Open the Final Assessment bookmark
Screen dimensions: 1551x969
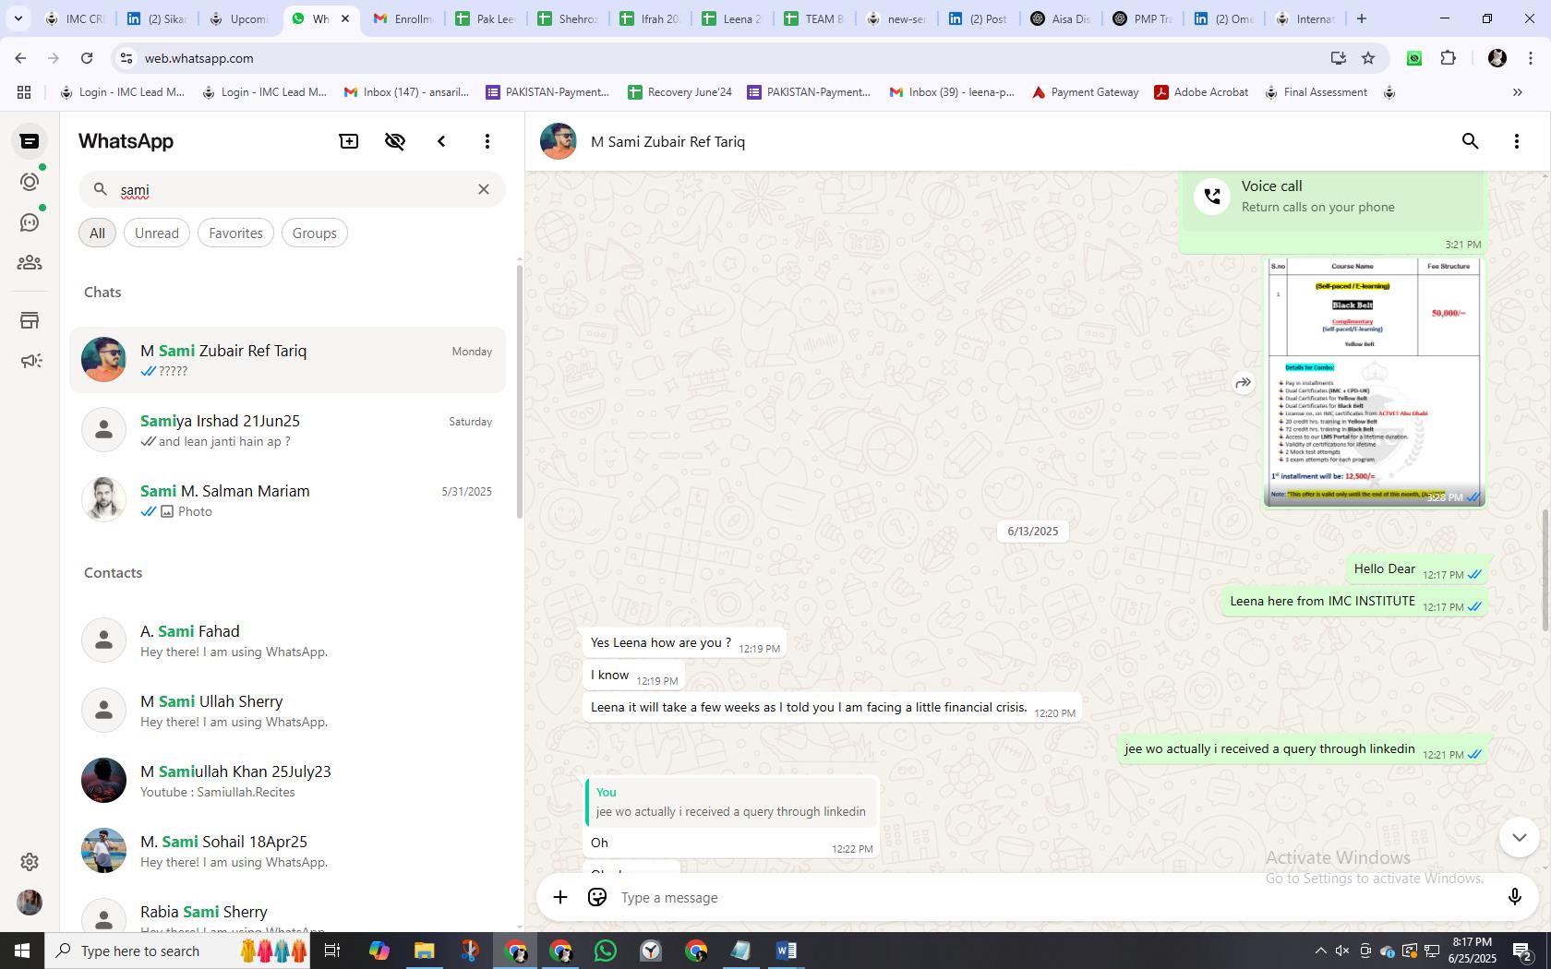[x=1316, y=92]
